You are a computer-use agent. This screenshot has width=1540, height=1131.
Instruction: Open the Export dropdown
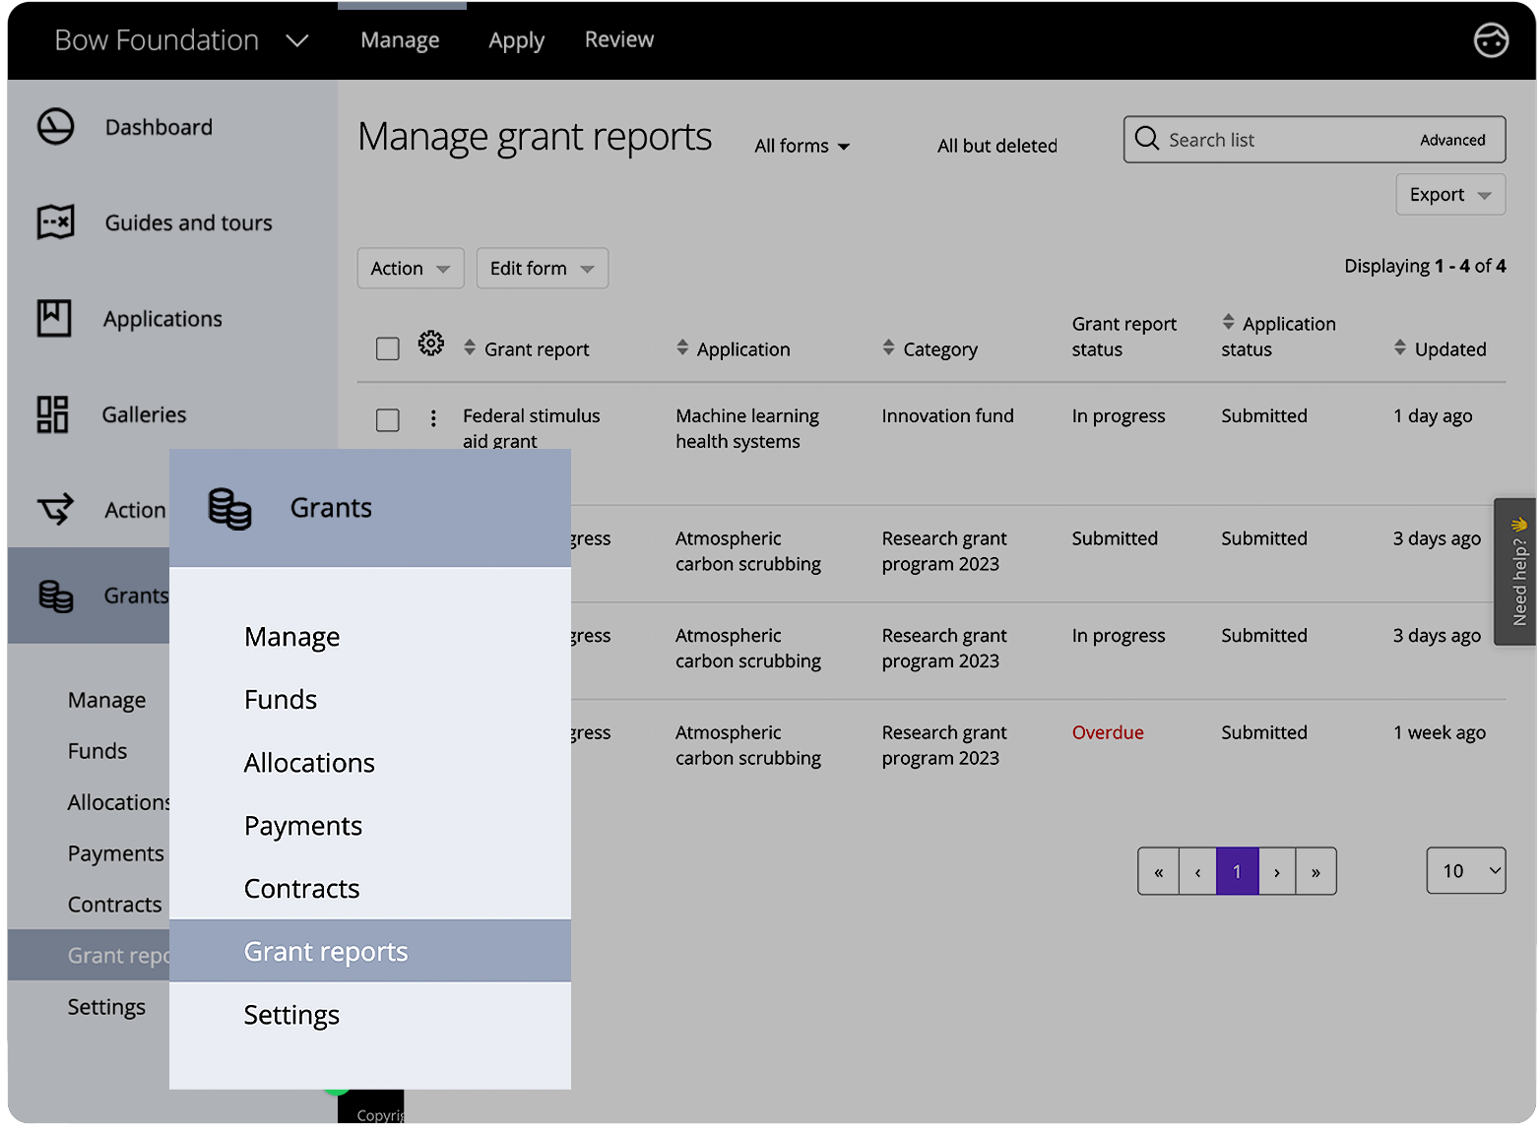[1449, 195]
